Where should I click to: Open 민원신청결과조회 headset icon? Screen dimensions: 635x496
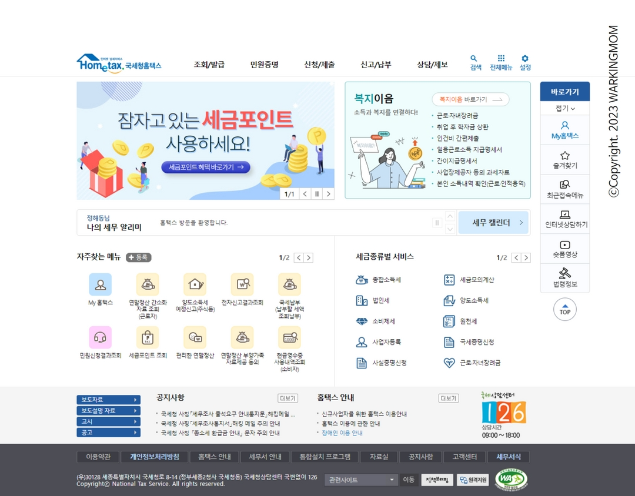tap(101, 337)
